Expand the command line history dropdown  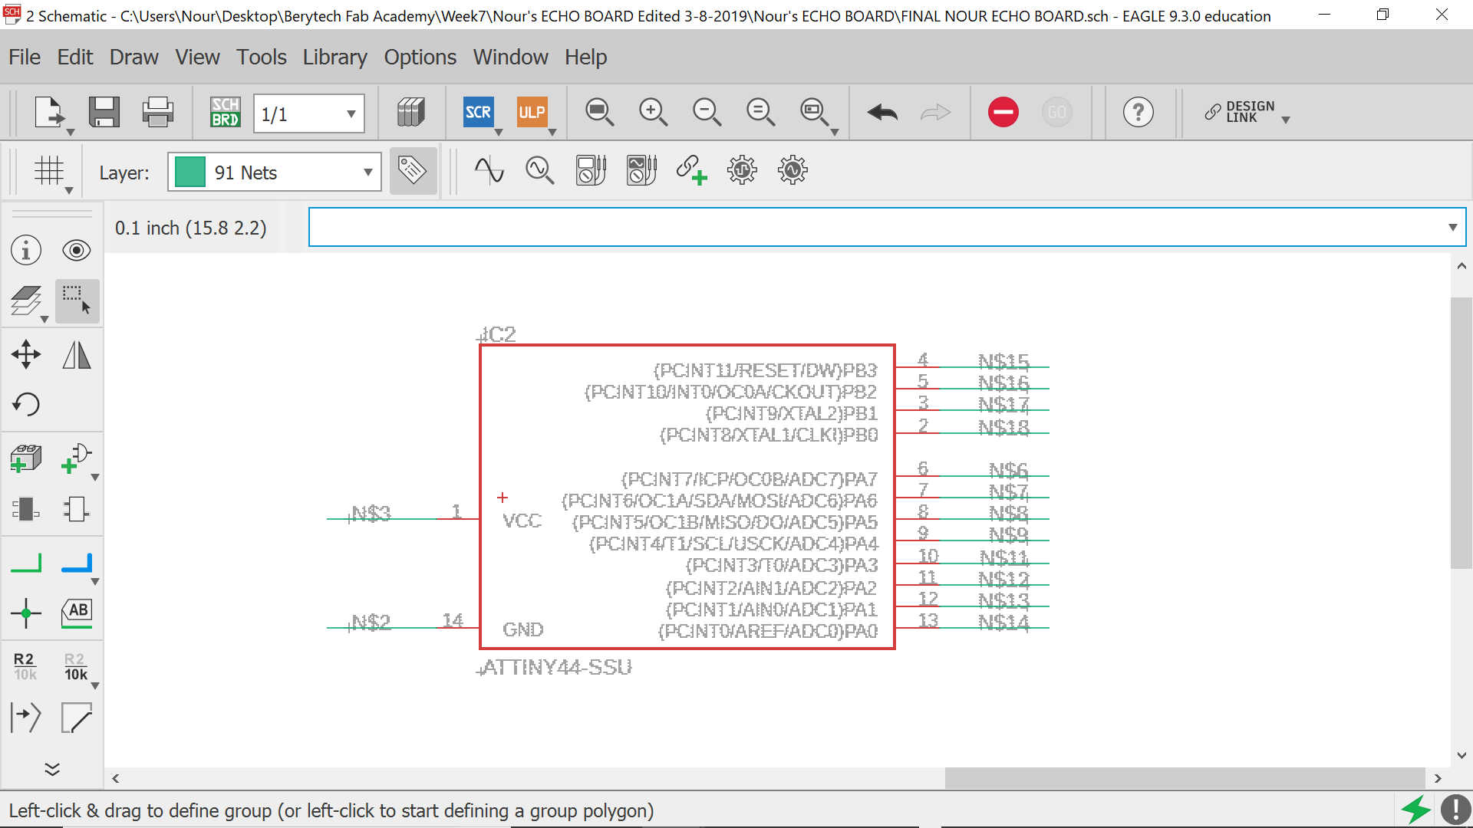[x=1452, y=228]
